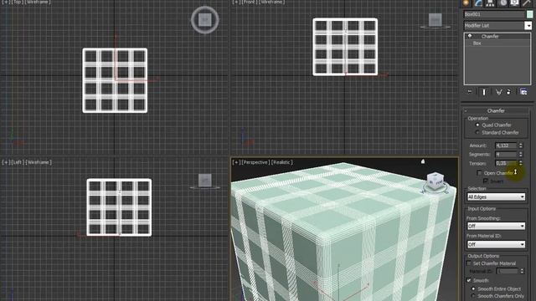The width and height of the screenshot is (536, 301).
Task: Click the Pin Stack icon
Action: click(x=470, y=92)
